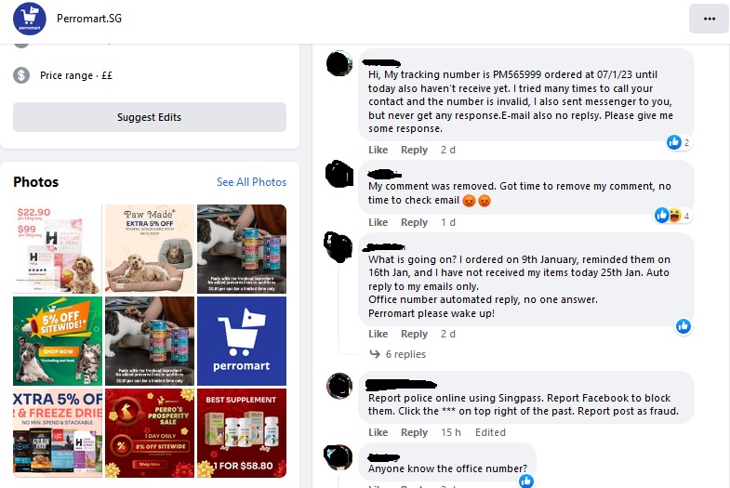Open the blue perromart logo photo
The width and height of the screenshot is (730, 488).
pyautogui.click(x=242, y=341)
